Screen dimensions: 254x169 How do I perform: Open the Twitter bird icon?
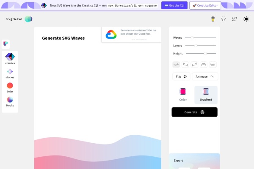point(235,19)
